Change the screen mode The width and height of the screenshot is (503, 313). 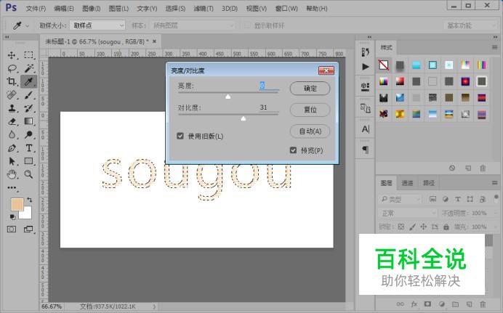tap(28, 229)
